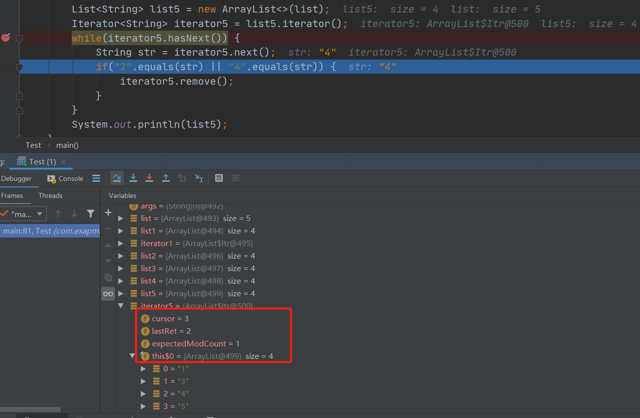Open the thread selector dropdown

[x=23, y=214]
